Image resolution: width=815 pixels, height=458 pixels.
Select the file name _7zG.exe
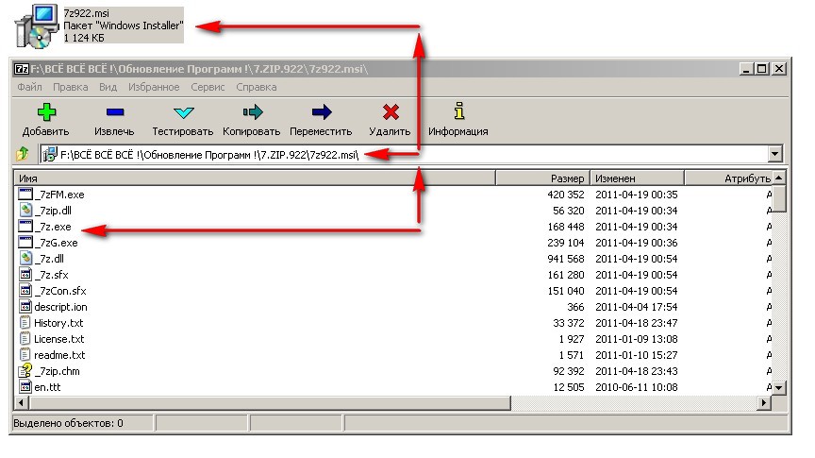point(57,243)
